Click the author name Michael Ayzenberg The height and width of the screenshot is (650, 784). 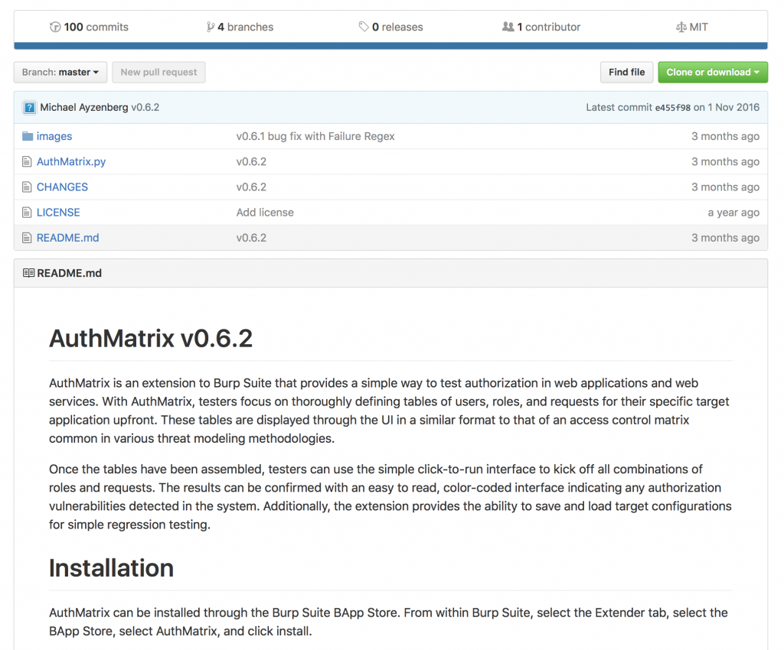[84, 107]
